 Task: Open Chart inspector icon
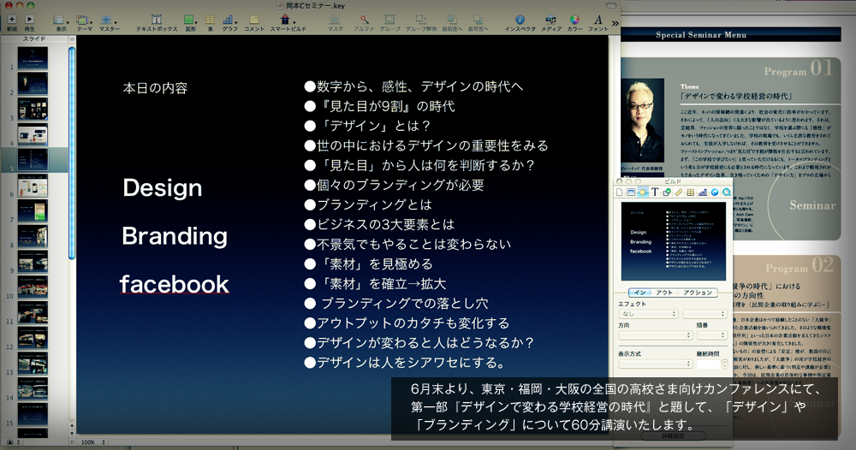tap(703, 192)
